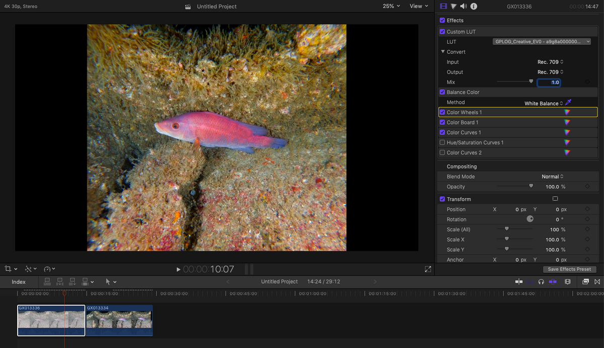Disable all Effects checkbox

[x=442, y=20]
